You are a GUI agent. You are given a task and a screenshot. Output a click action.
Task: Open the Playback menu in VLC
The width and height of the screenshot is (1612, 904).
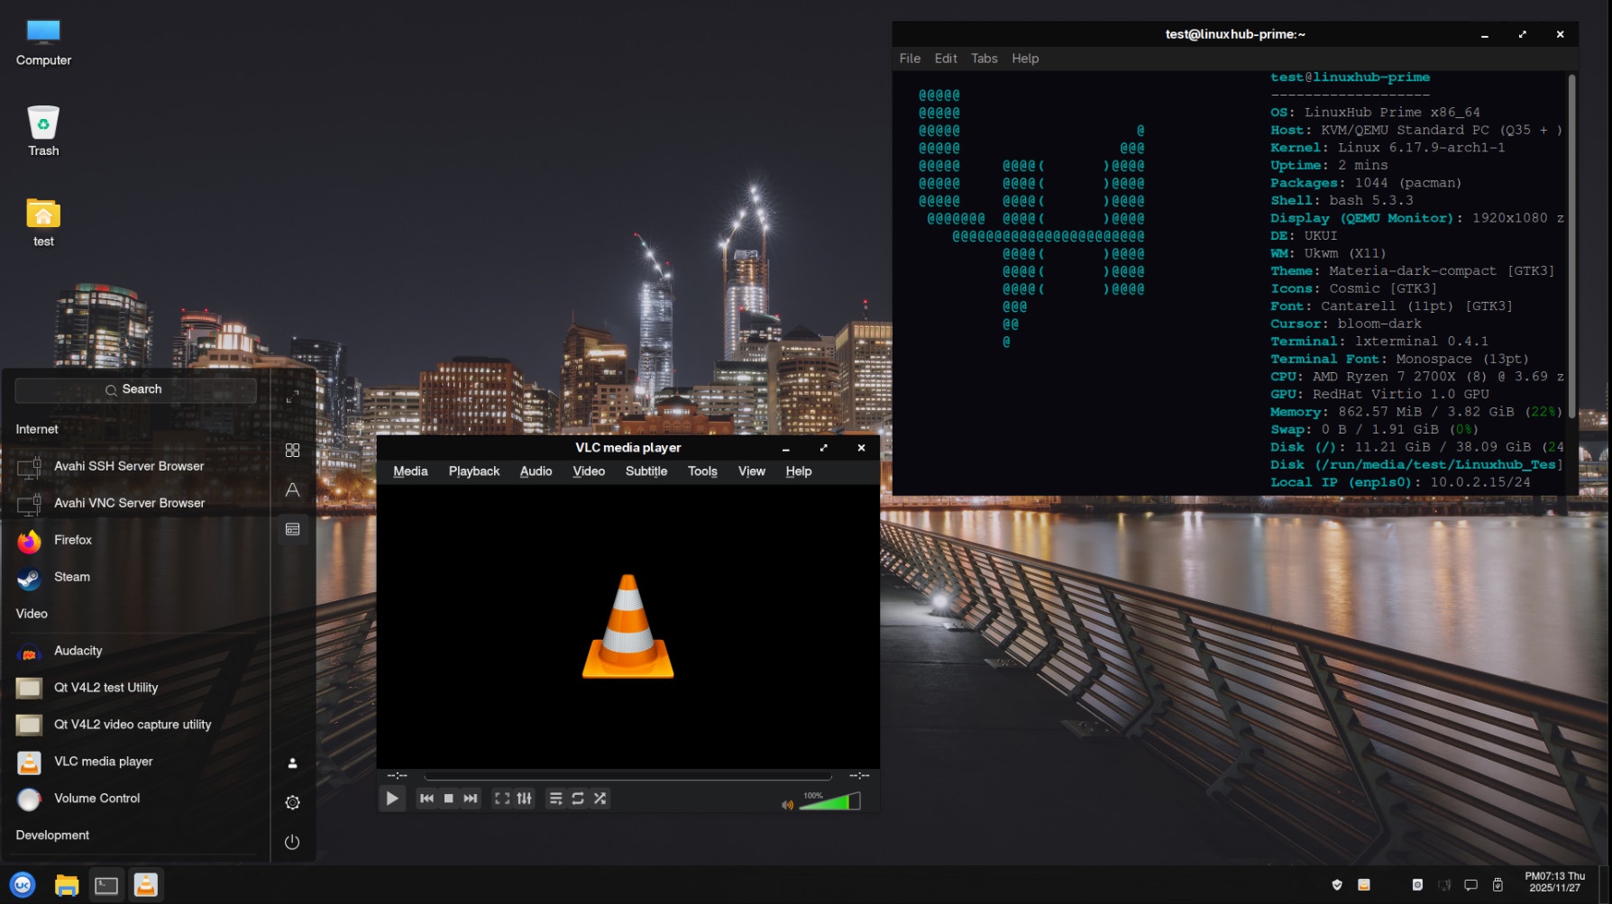point(473,471)
